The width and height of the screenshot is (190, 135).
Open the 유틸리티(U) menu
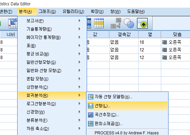coord(73,12)
